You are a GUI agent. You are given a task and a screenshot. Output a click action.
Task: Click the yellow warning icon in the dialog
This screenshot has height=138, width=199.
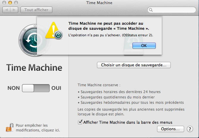(54, 30)
